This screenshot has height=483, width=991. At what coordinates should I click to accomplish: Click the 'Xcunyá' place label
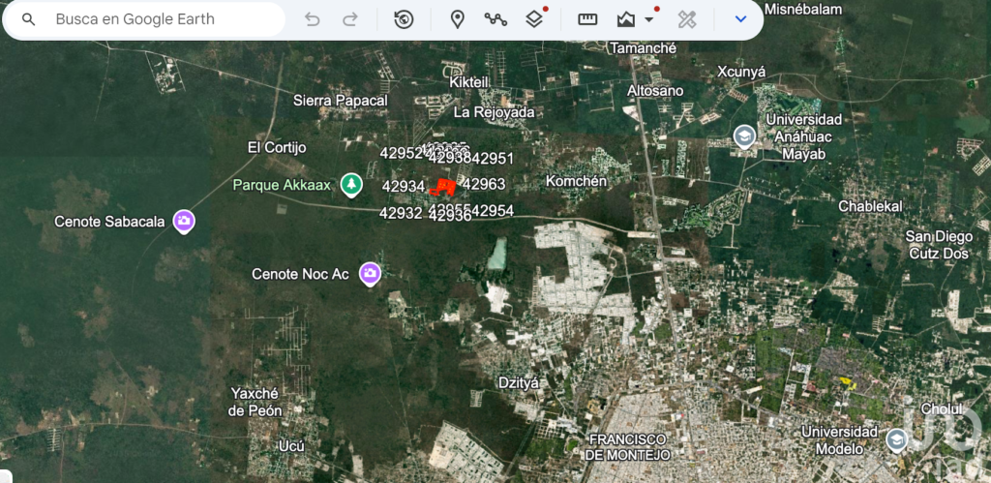741,72
